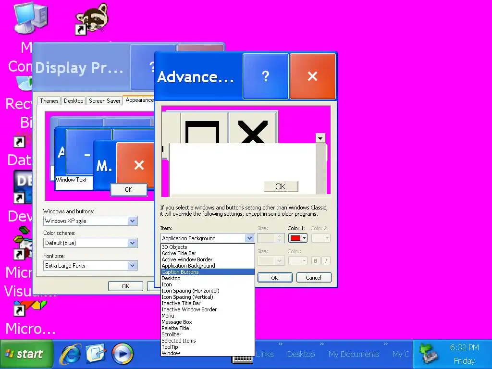Click OK in Advanced Appearance dialog
Image resolution: width=492 pixels, height=369 pixels.
click(274, 278)
